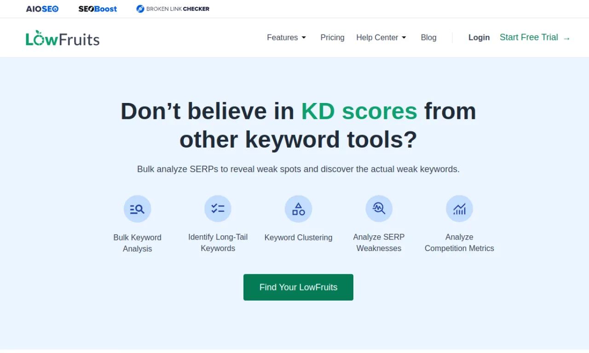Viewport: 589px width, 353px height.
Task: Go to the LowFruits home logo
Action: click(63, 38)
